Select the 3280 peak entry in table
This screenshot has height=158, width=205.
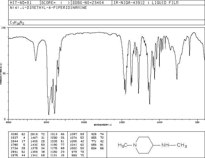(18, 134)
